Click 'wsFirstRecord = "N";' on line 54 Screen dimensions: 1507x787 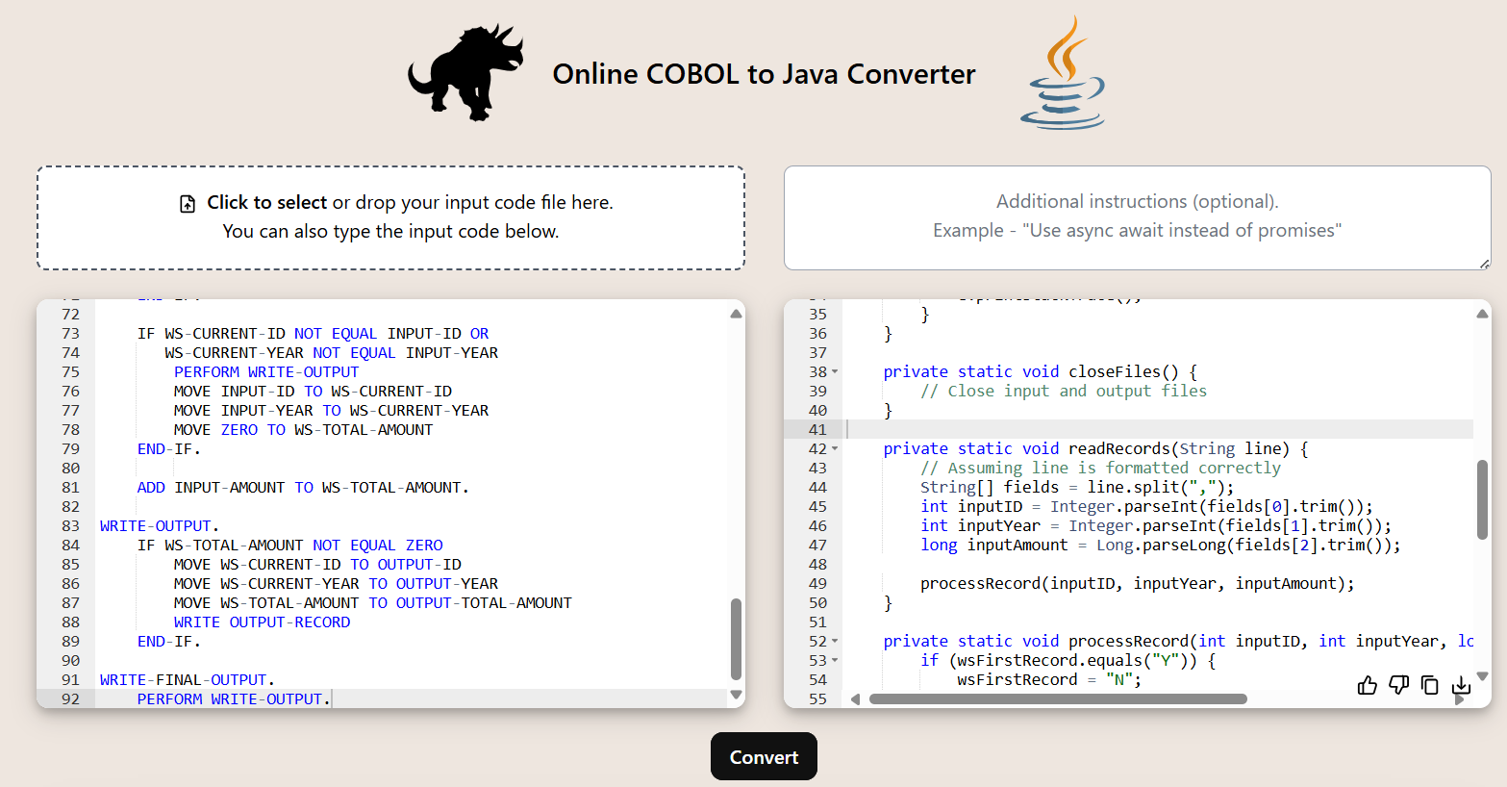1049,680
